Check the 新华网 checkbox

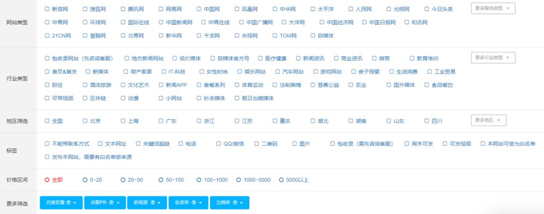tap(161, 35)
